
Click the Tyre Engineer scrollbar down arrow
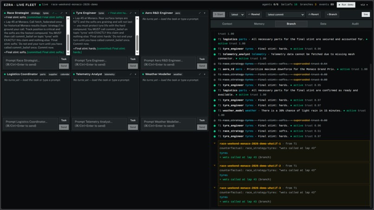(x=137, y=53)
